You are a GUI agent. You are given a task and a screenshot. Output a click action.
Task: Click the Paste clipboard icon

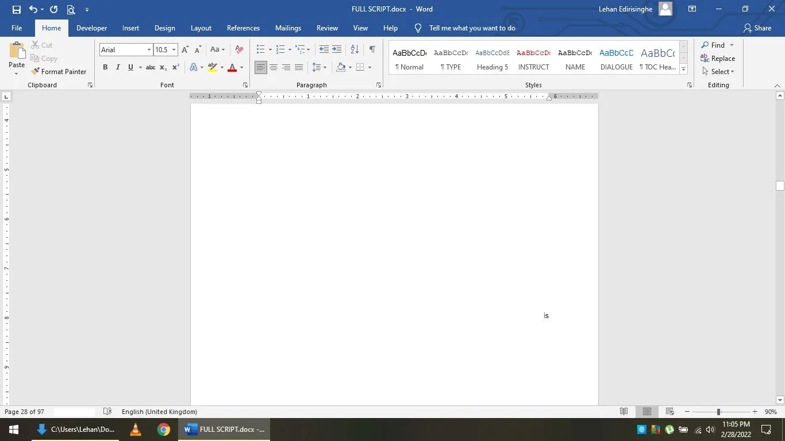click(x=17, y=52)
